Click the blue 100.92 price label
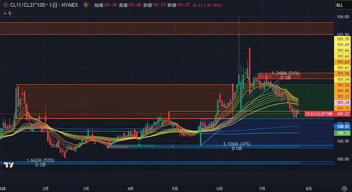This screenshot has height=192, width=352. 342,127
